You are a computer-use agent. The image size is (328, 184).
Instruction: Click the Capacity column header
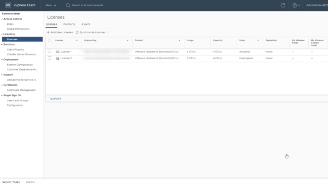pyautogui.click(x=218, y=40)
